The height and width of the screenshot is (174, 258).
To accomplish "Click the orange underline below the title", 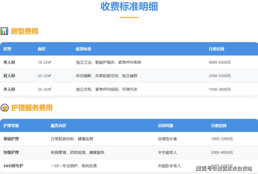I will [x=129, y=17].
